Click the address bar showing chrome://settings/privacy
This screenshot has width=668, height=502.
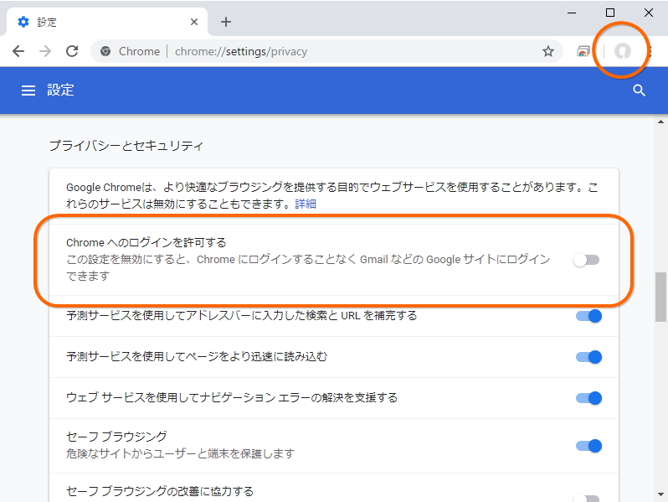pyautogui.click(x=326, y=51)
